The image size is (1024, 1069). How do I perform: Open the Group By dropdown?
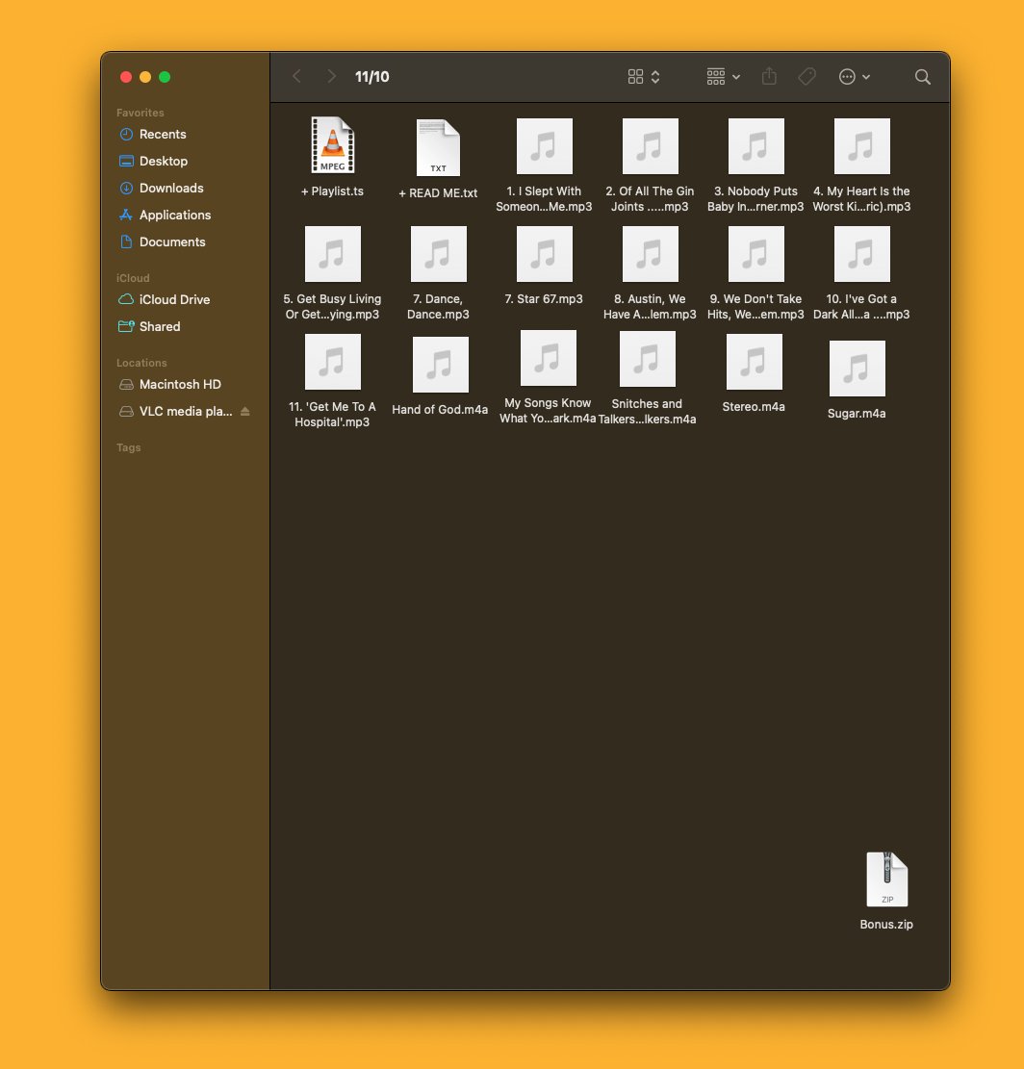point(724,76)
